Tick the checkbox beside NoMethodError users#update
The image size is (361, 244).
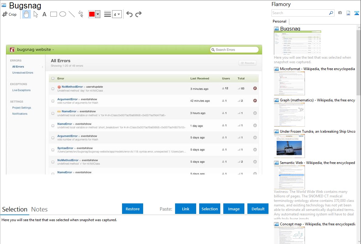point(53,89)
